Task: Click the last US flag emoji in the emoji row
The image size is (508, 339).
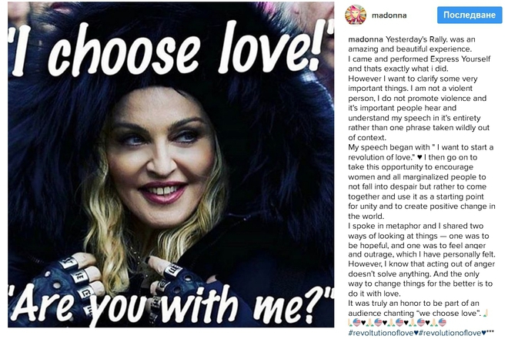Action: [x=443, y=323]
